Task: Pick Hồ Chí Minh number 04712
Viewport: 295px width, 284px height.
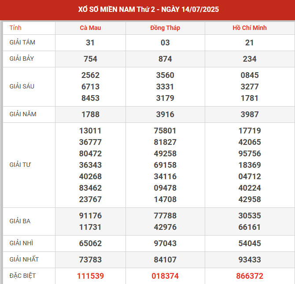Action: click(250, 177)
